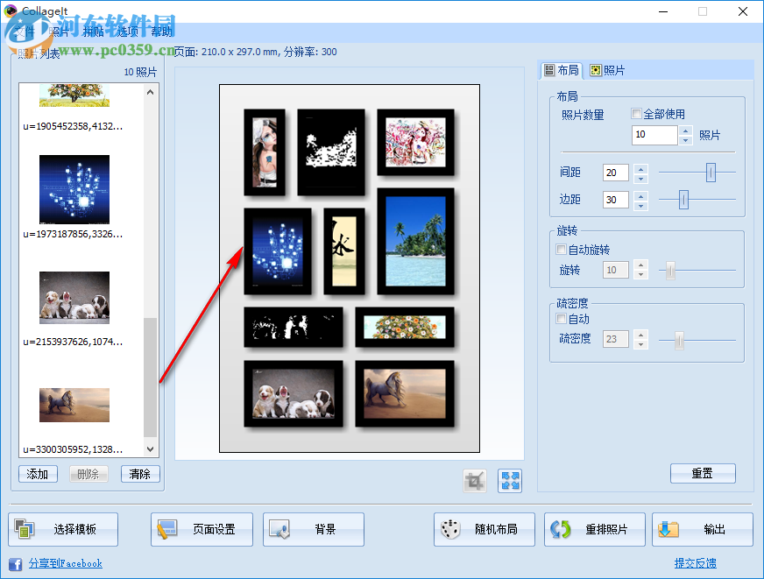Open the 提交反馈 link
The height and width of the screenshot is (579, 764).
[x=695, y=563]
